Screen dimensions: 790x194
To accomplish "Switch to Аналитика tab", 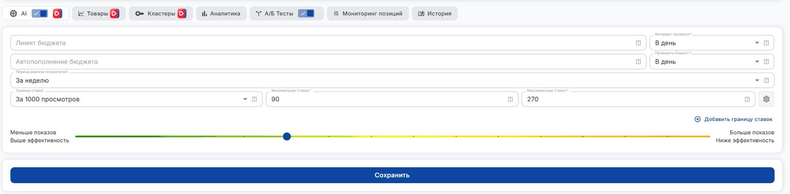I will [x=221, y=14].
